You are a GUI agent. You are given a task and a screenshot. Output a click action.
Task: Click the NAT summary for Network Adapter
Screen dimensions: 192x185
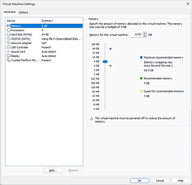coord(44,43)
